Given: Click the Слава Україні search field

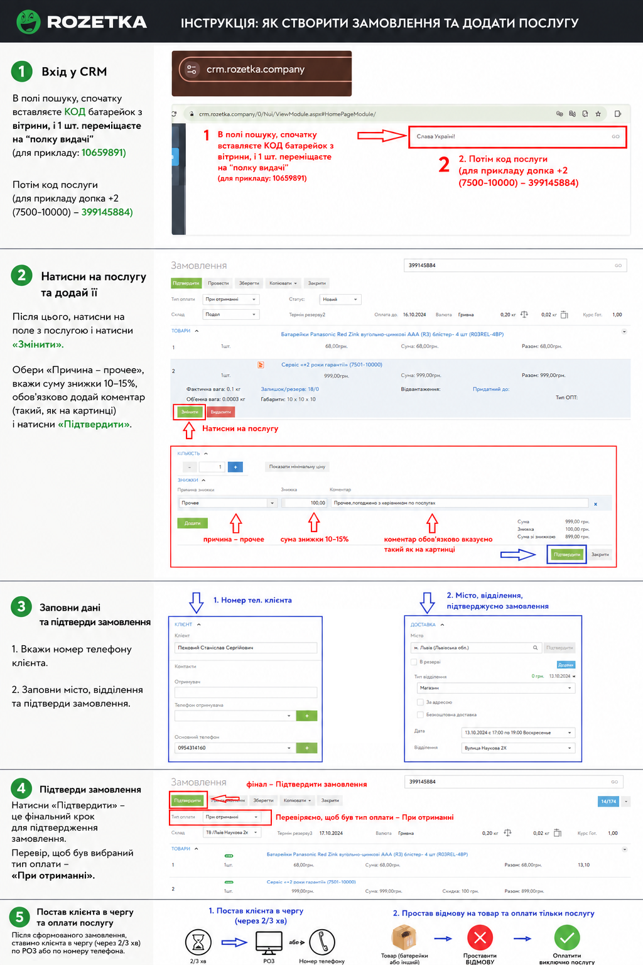Looking at the screenshot, I should coord(517,136).
